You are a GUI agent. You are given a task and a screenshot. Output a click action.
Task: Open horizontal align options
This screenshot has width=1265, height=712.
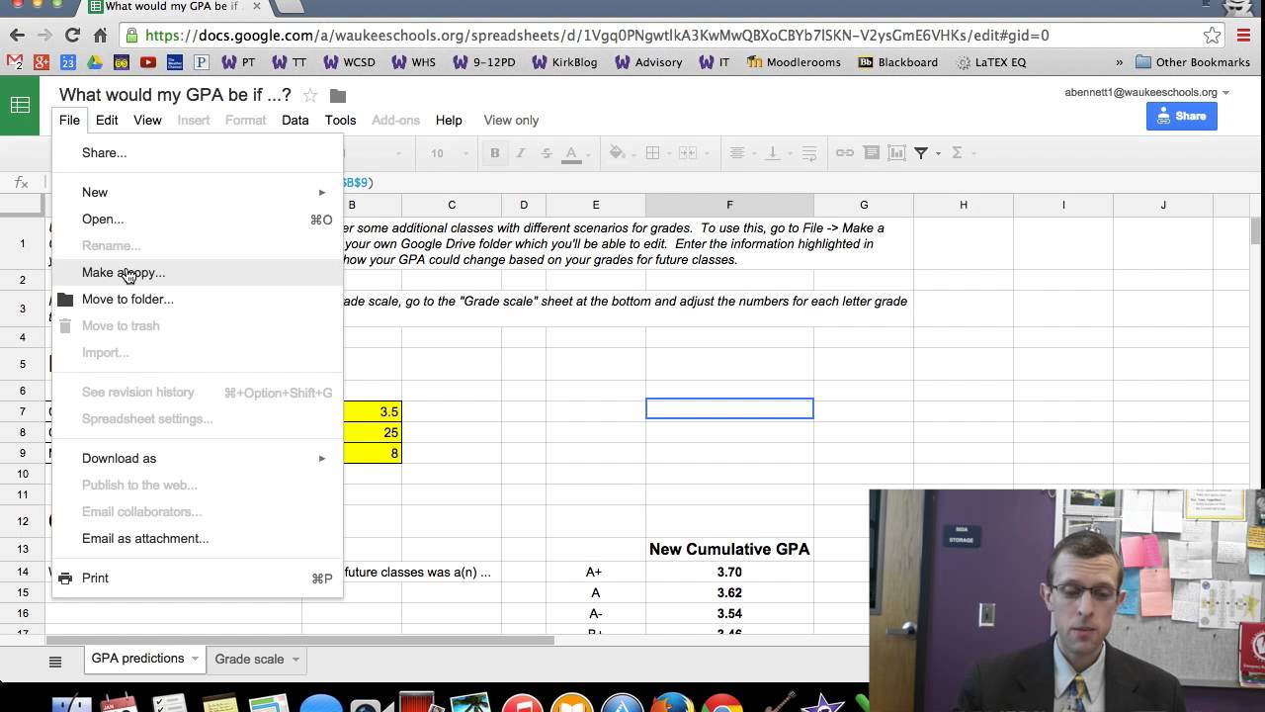click(x=737, y=153)
